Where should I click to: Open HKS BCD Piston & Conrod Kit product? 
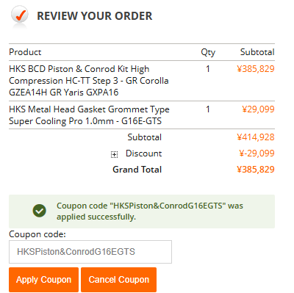[x=89, y=81]
